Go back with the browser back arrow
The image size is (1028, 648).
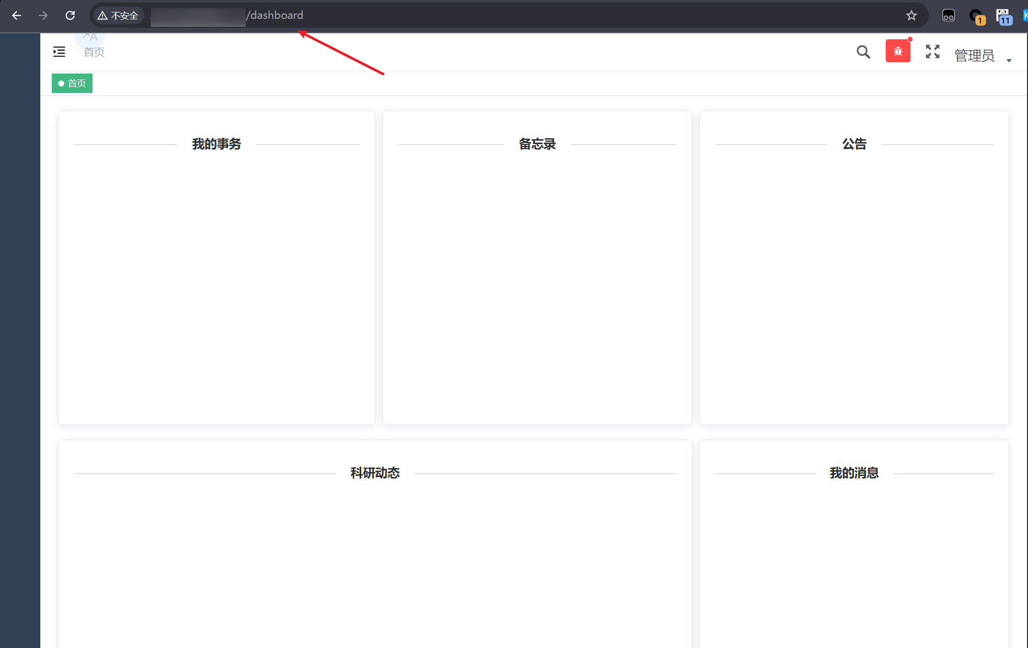pyautogui.click(x=16, y=15)
